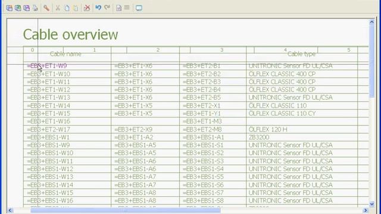Click the Copy icon in toolbar

pyautogui.click(x=67, y=8)
